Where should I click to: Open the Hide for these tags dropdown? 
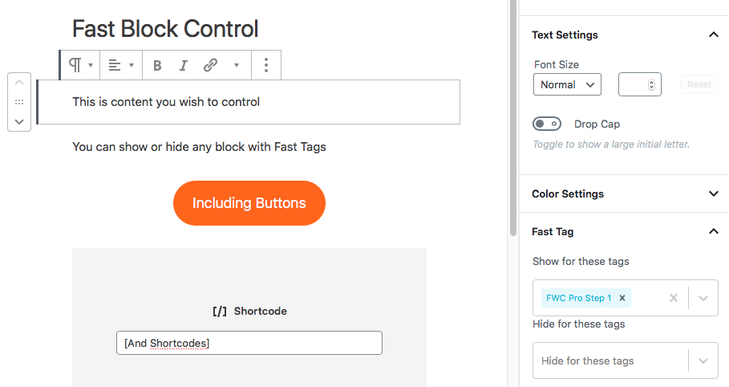(x=703, y=361)
